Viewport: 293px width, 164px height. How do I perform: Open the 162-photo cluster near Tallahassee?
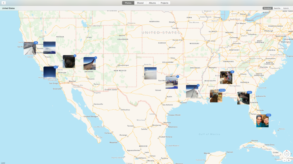(243, 98)
